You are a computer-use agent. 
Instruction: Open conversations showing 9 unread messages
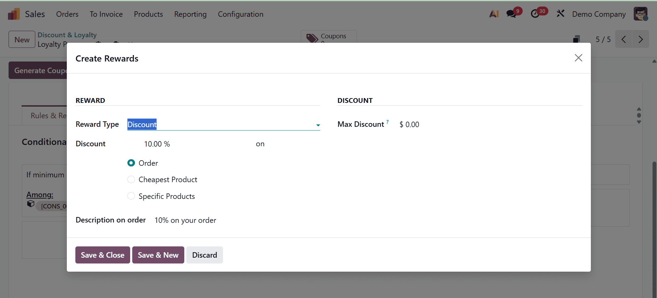pyautogui.click(x=511, y=13)
